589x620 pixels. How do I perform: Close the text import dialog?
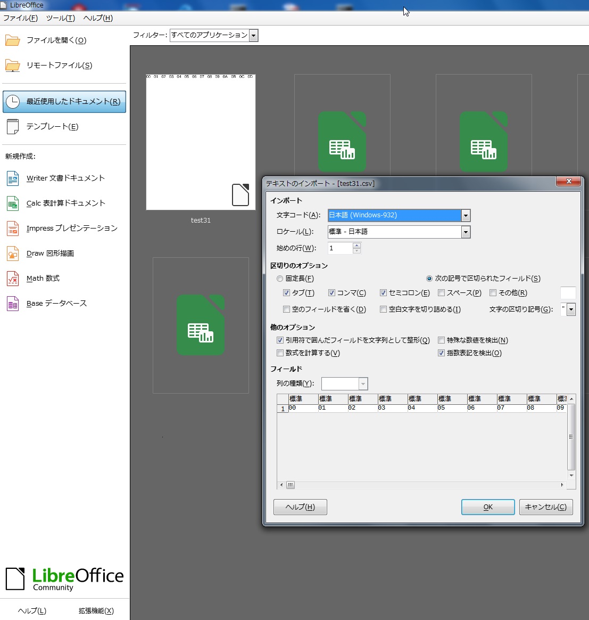click(569, 181)
